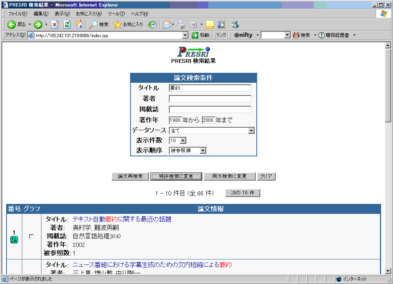Click the paper type icon in row 1

click(14, 240)
